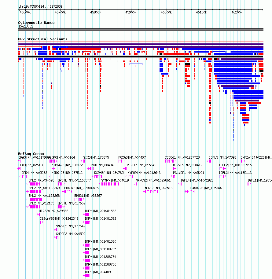The image size is (272, 279).
Task: Open the C19orf83|NM_001242348 gene
Action: pyautogui.click(x=59, y=219)
